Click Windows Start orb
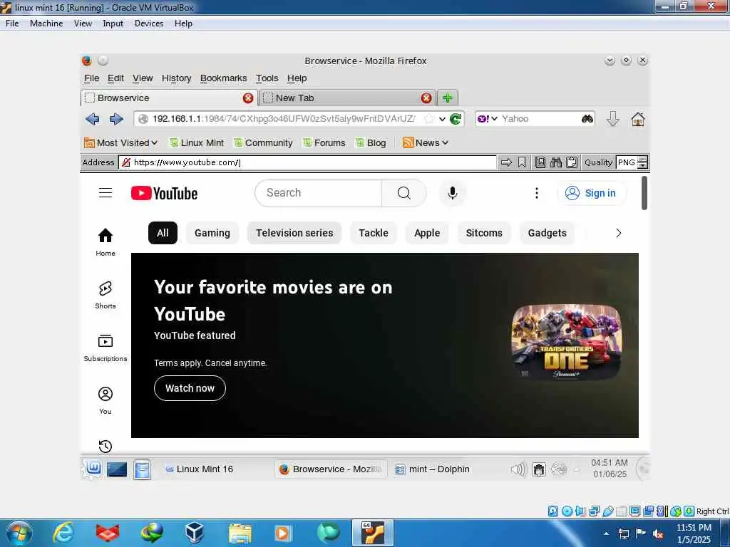Image resolution: width=730 pixels, height=547 pixels. pos(19,533)
